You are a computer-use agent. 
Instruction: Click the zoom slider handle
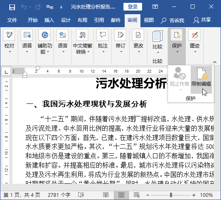tap(171, 195)
